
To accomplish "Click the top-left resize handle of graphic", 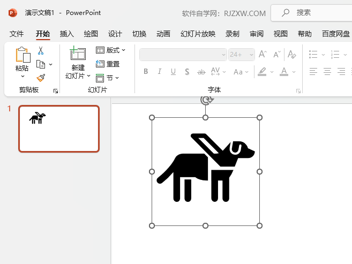I will pyautogui.click(x=152, y=117).
